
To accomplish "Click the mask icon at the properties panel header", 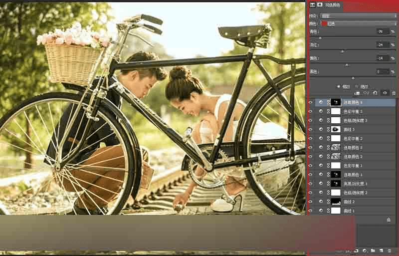I will coord(320,5).
